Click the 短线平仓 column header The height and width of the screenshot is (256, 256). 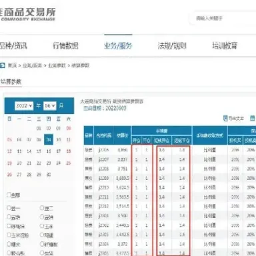pos(182,141)
